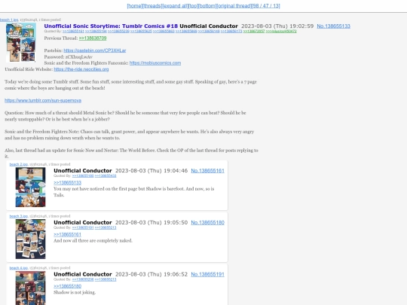Click [expand all] in the top bar
The width and height of the screenshot is (407, 305).
click(175, 6)
